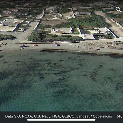Image resolution: width=123 pixels, height=123 pixels.
Task: Tap the partial coordinates readout beginning "(40"
Action: [x=120, y=116]
